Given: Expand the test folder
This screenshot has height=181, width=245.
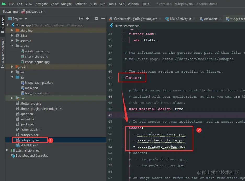Looking at the screenshot, I should point(12,98).
